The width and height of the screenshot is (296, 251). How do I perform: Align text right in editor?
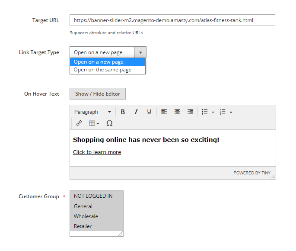click(190, 112)
